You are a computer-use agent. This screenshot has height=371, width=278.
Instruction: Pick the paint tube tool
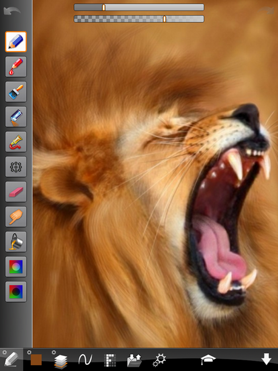pyautogui.click(x=16, y=142)
